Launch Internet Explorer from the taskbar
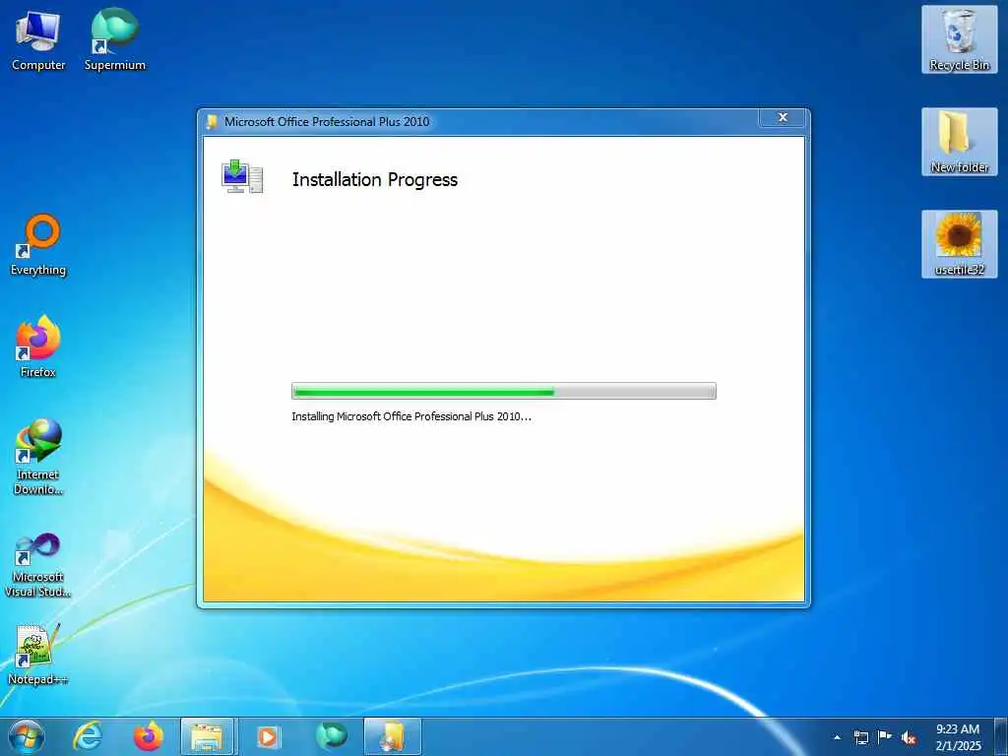 pos(88,736)
